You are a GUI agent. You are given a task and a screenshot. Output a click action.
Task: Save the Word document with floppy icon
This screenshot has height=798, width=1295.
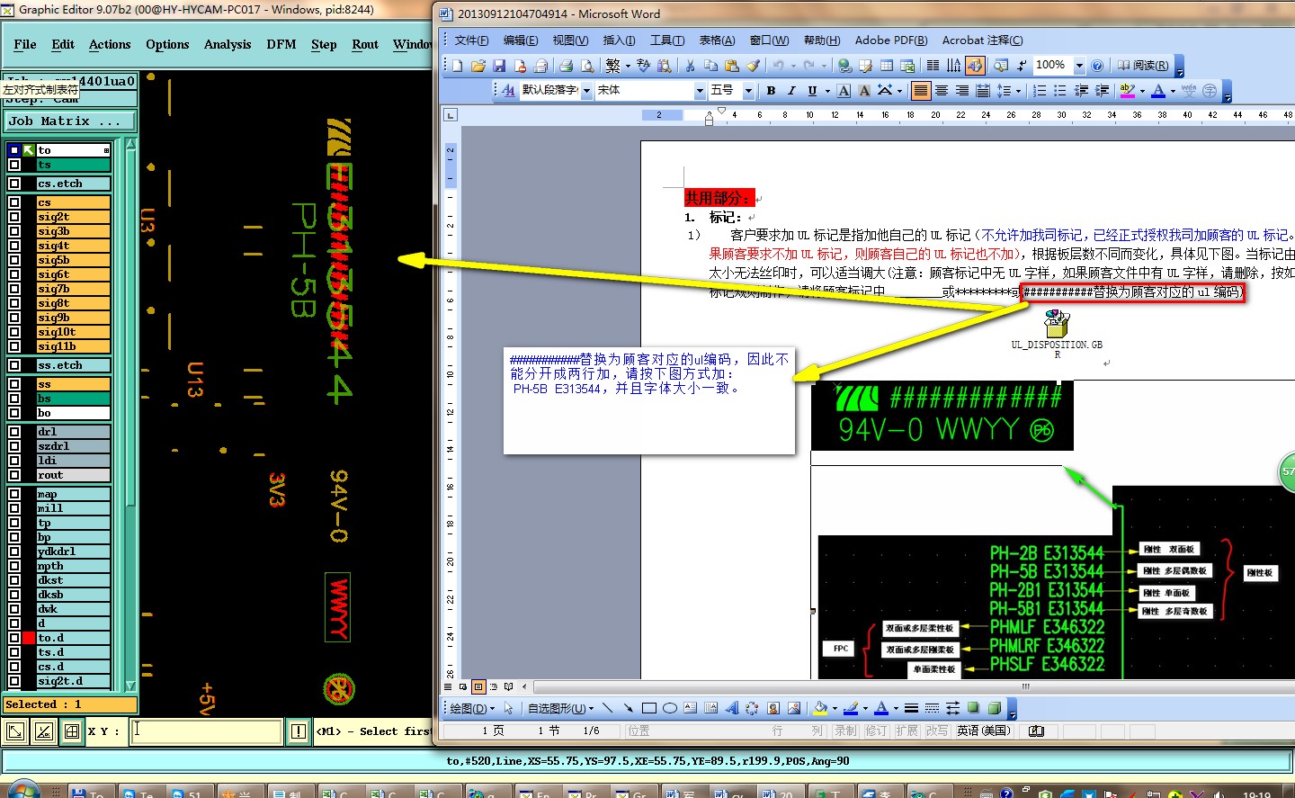(x=499, y=66)
